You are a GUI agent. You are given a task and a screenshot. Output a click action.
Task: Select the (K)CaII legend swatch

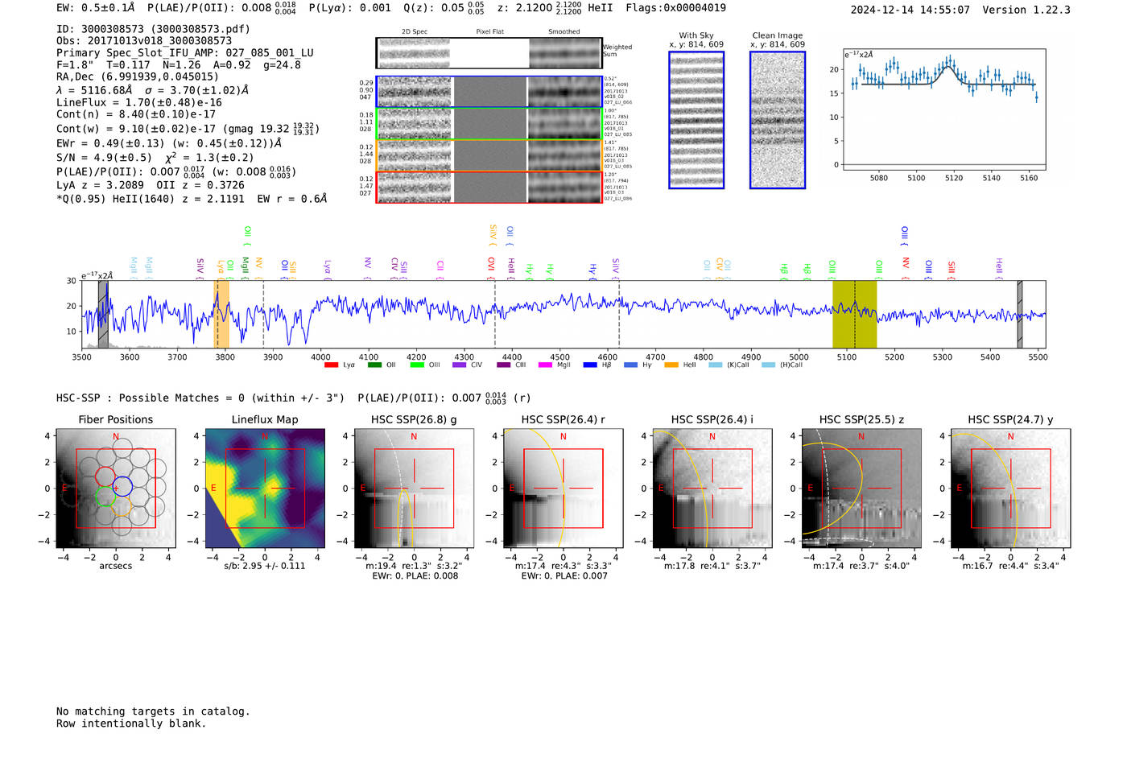pos(715,365)
